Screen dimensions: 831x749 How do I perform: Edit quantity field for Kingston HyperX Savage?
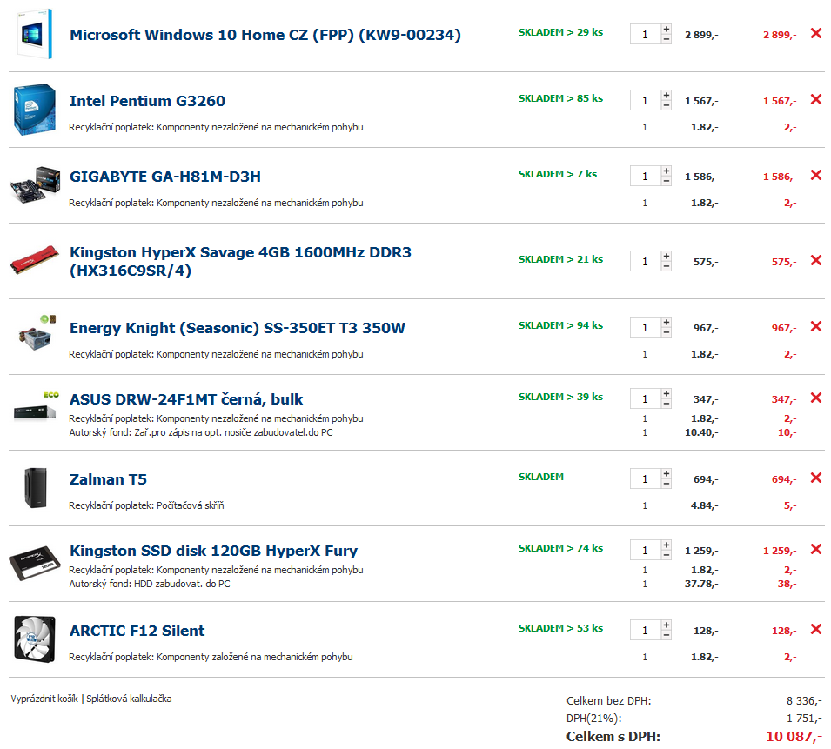pyautogui.click(x=645, y=262)
